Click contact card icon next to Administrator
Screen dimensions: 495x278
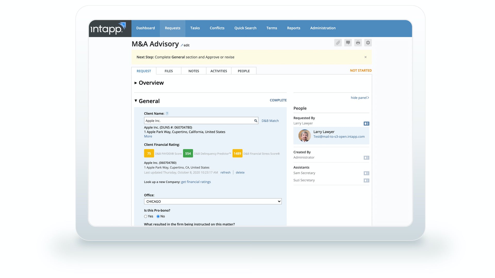pyautogui.click(x=366, y=158)
